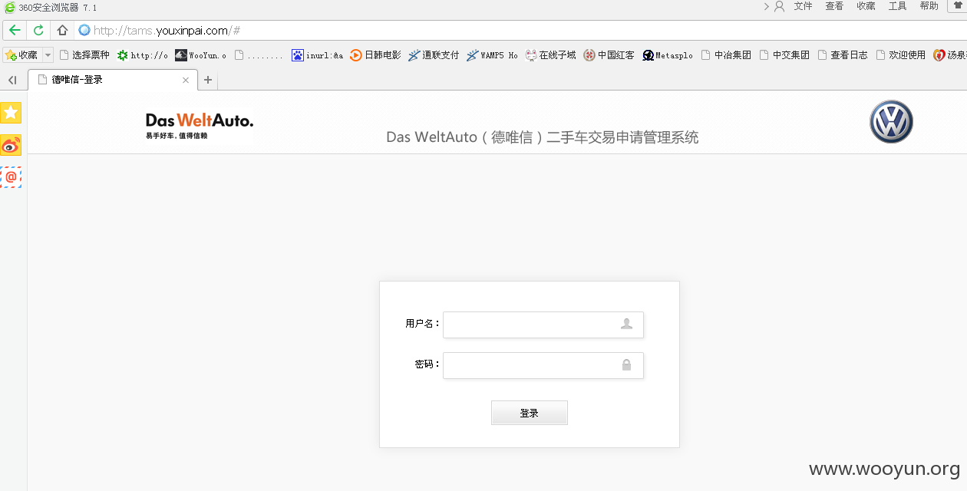Open the dotted-name bookmark
The image size is (967, 491).
click(259, 55)
